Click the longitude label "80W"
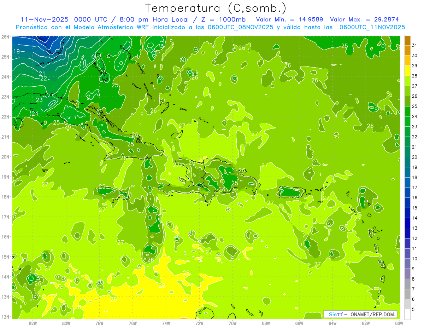Screen dimensions: 424x328 [x=66, y=323]
